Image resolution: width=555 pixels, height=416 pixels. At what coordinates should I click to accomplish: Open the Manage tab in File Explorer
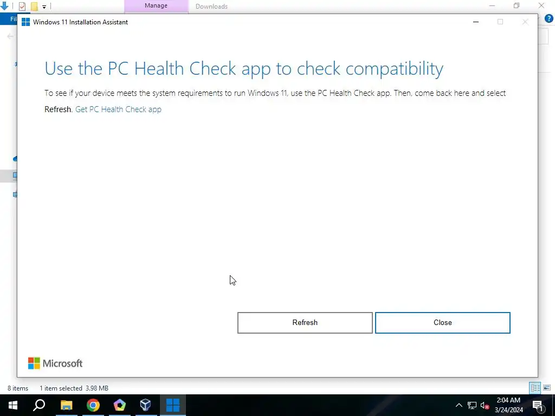[156, 5]
